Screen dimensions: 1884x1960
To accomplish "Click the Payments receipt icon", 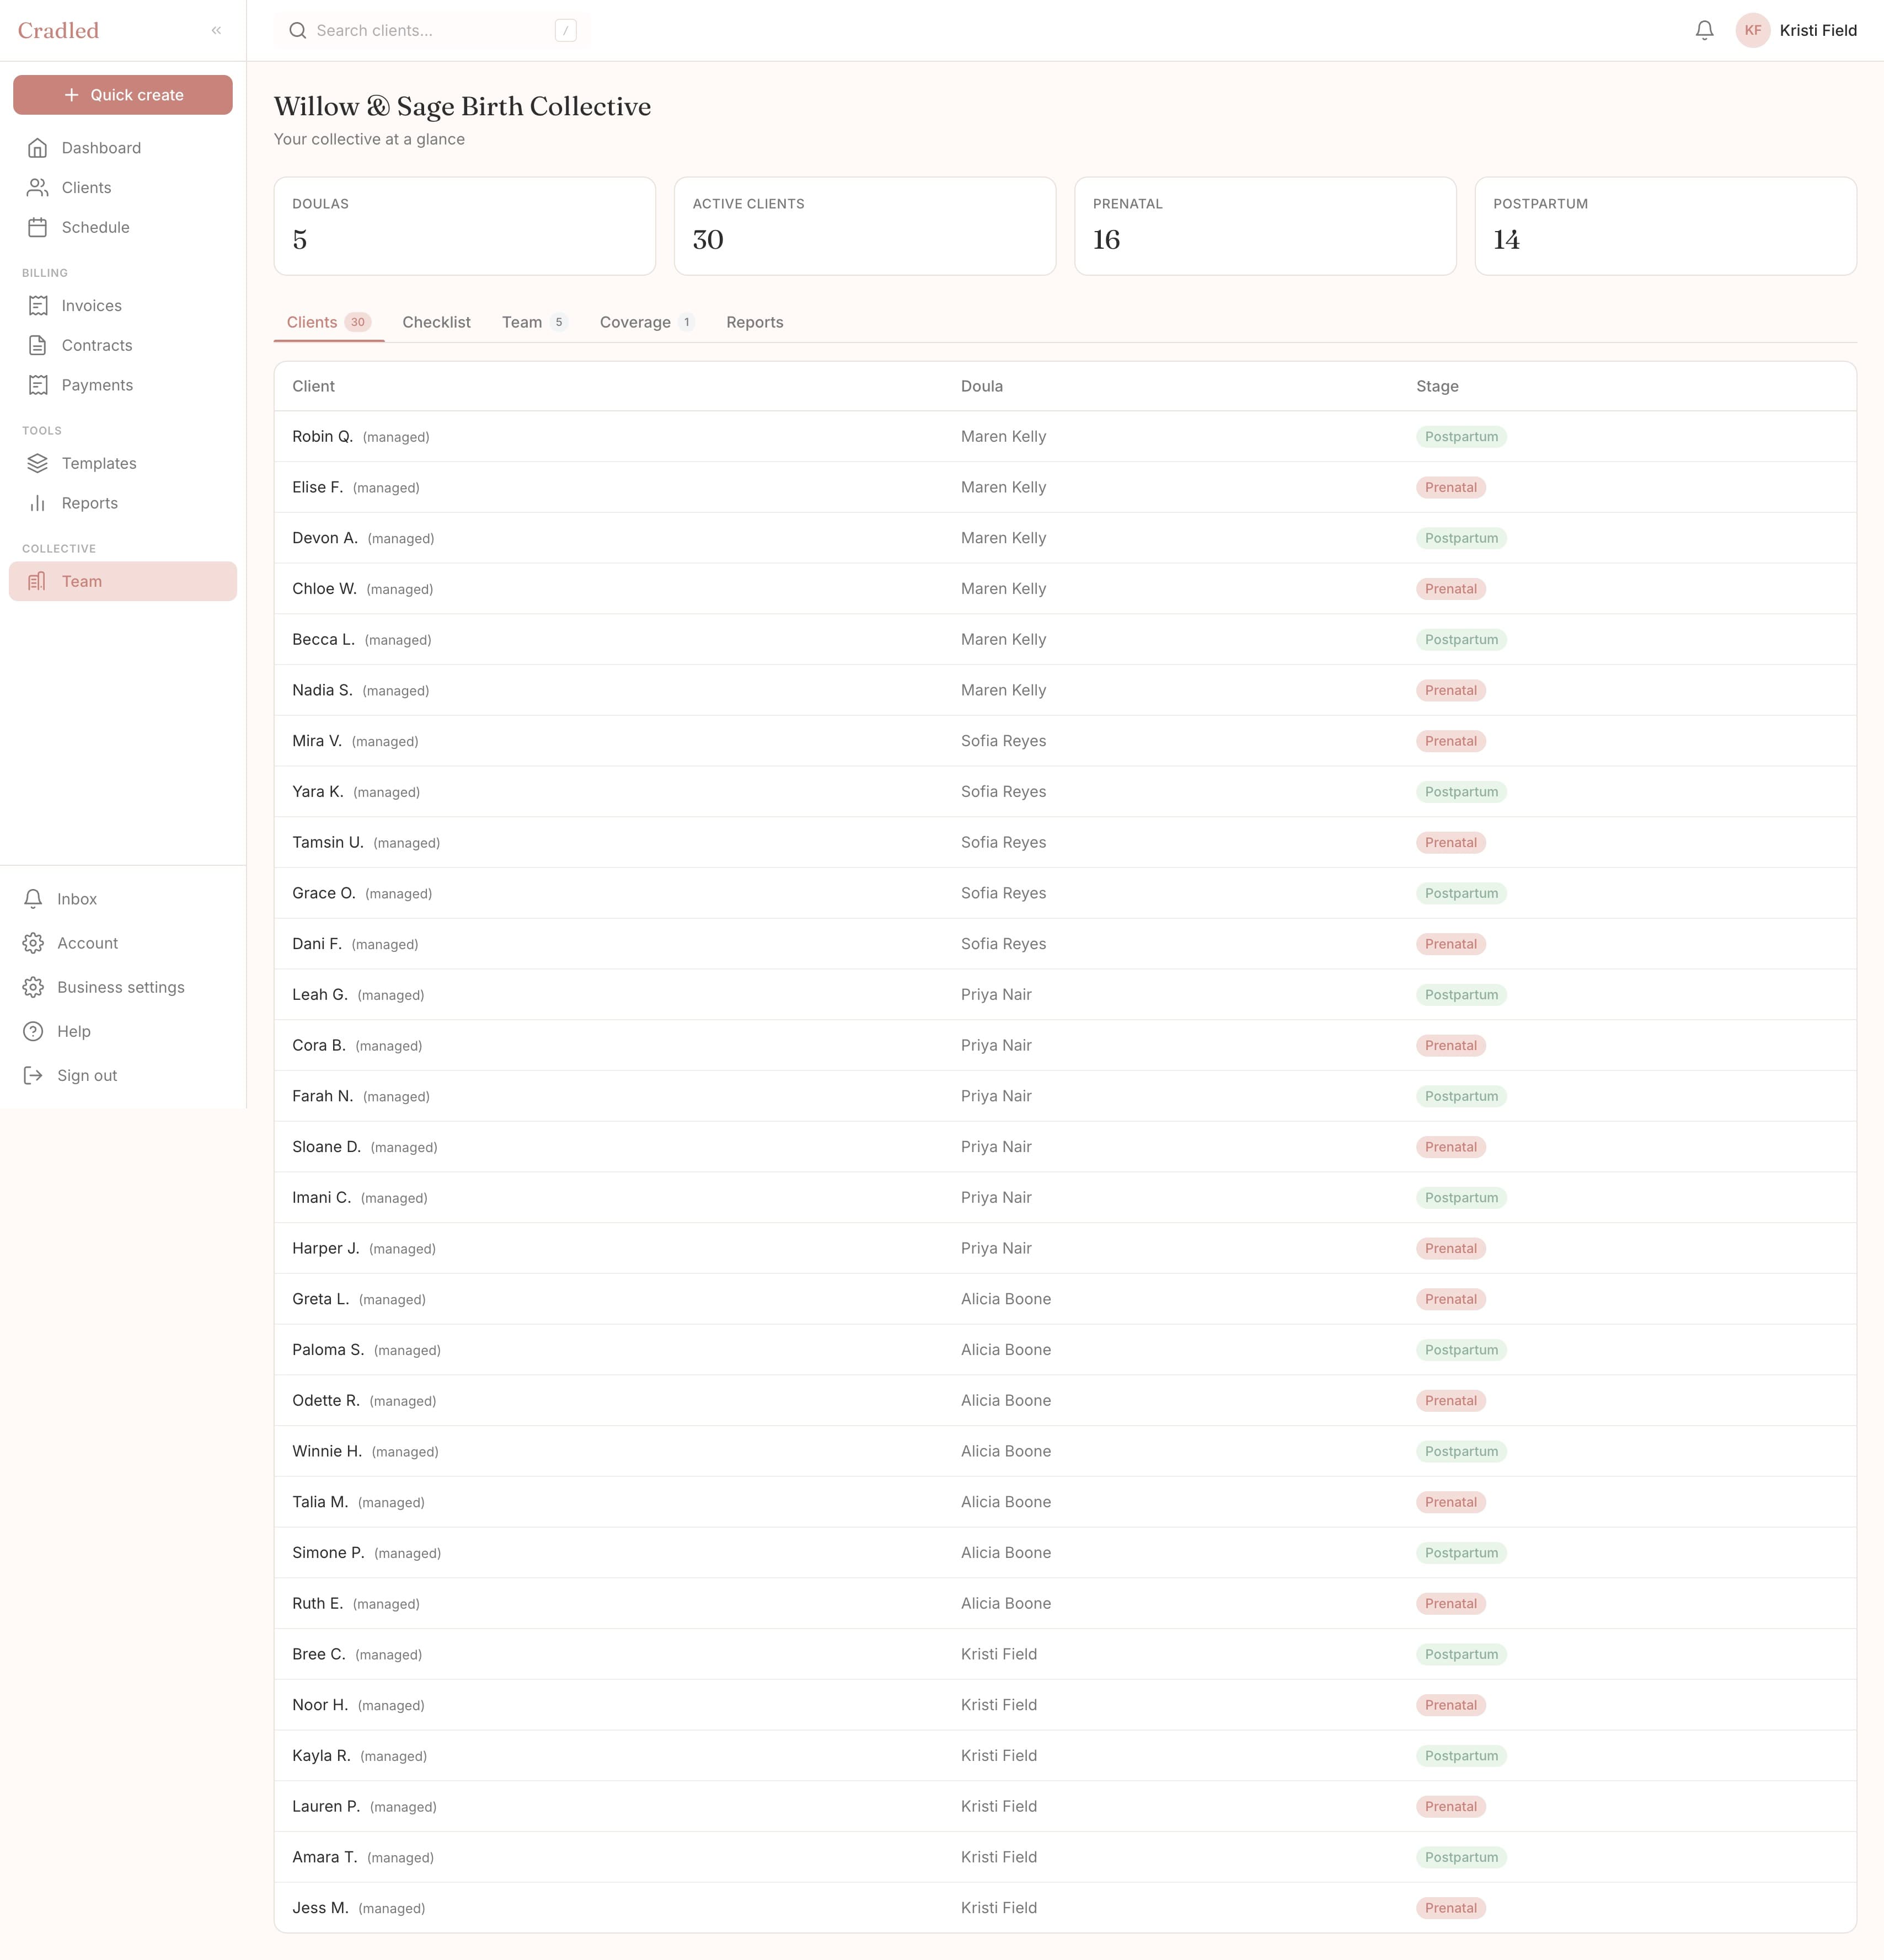I will pos(38,386).
